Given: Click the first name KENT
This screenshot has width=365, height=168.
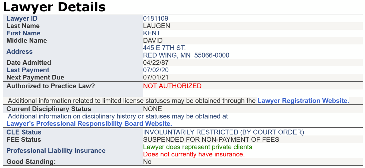Looking at the screenshot, I should click(x=152, y=33).
